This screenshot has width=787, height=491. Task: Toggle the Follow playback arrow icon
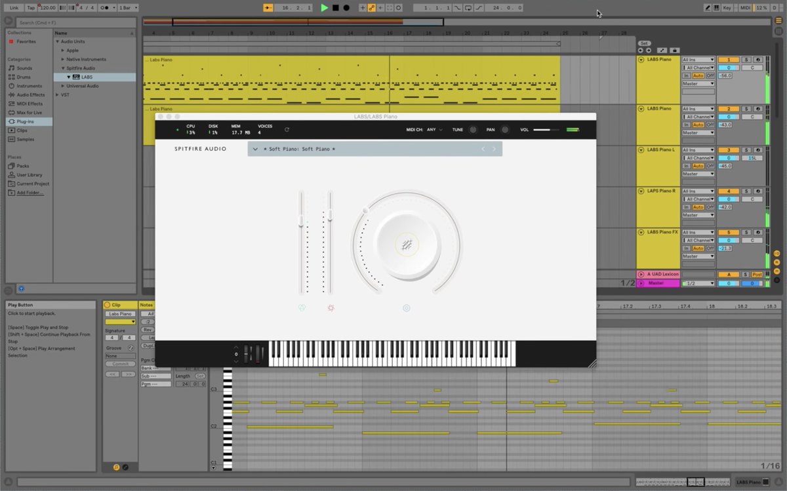[x=268, y=8]
